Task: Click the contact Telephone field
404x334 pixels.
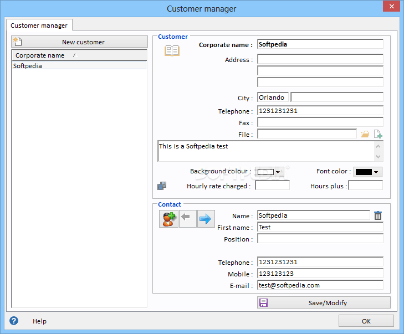Action: tap(320, 262)
